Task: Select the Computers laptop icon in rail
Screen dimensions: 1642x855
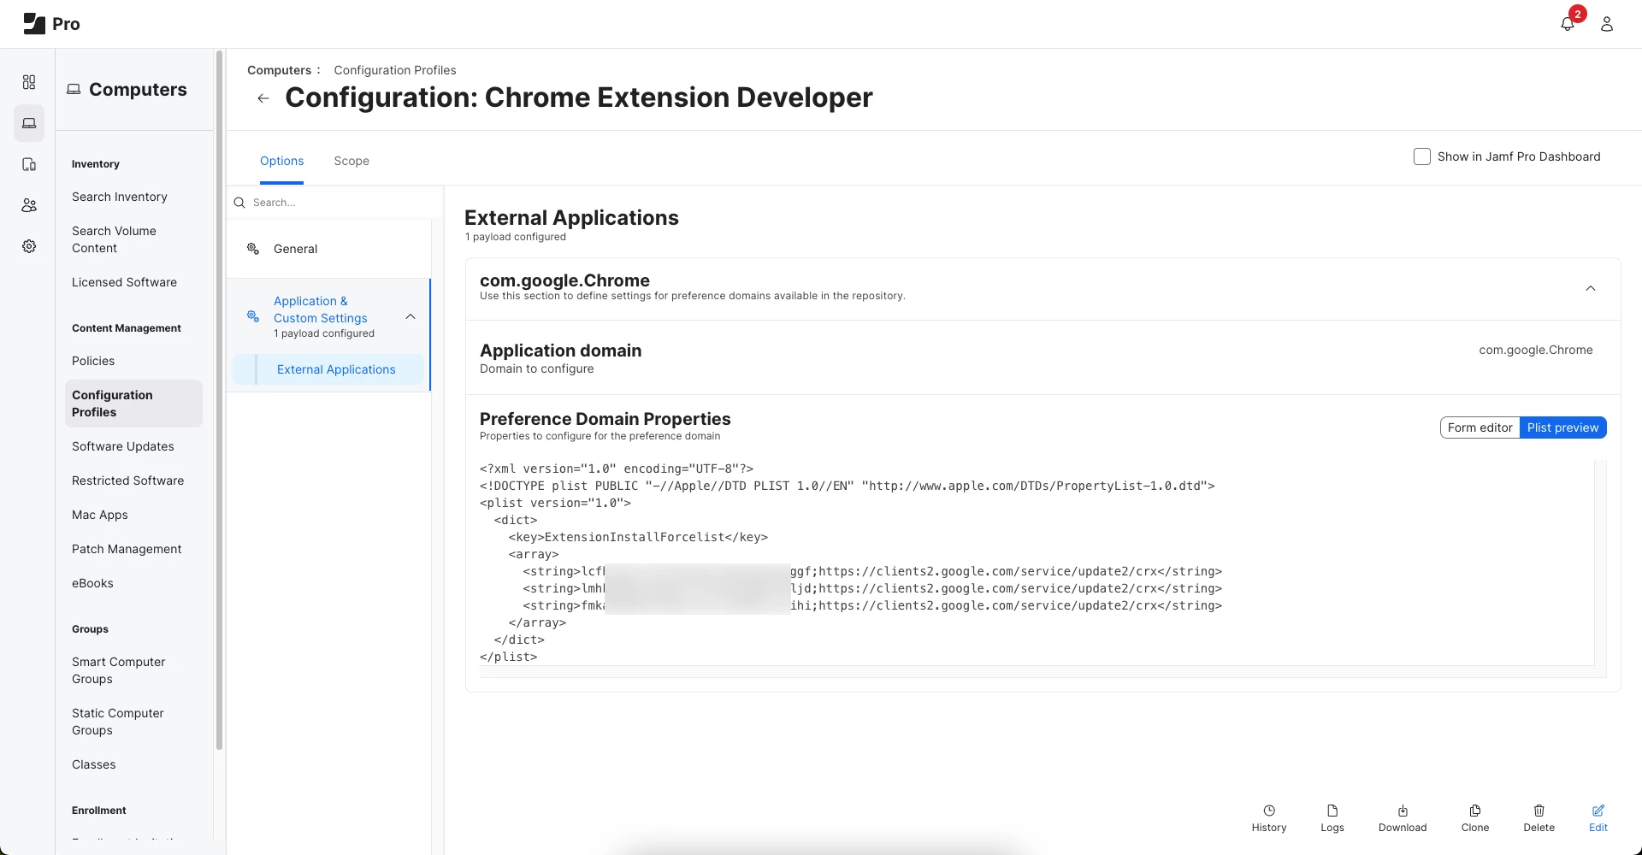Action: pyautogui.click(x=29, y=123)
